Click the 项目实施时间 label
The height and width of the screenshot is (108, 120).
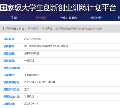tap(12, 82)
